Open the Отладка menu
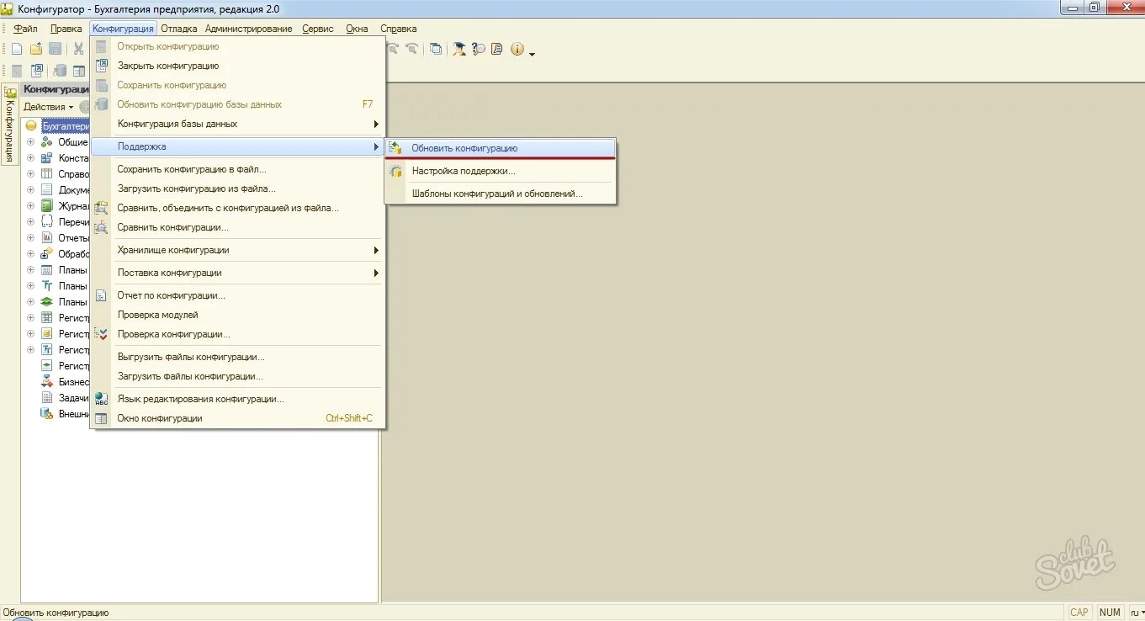Screen dimensions: 1145x621 click(x=179, y=29)
